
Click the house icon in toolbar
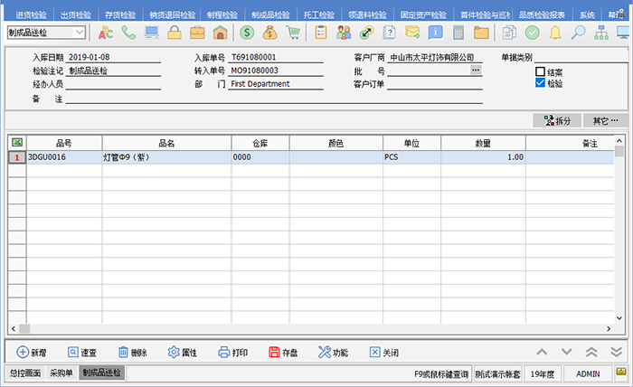pos(220,33)
